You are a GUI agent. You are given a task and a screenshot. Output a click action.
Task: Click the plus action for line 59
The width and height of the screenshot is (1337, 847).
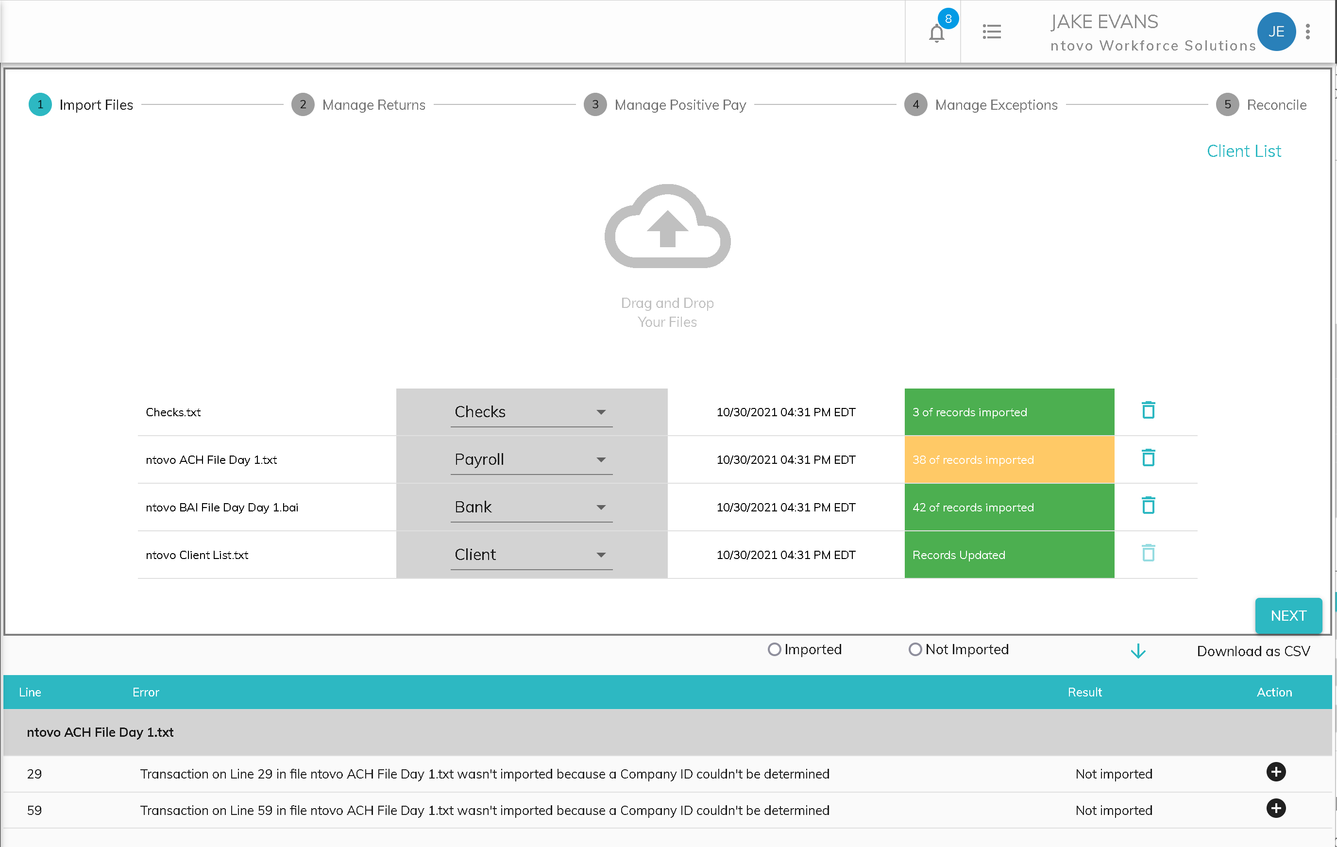pos(1275,808)
